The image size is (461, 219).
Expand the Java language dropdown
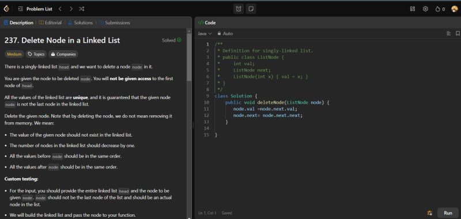tap(205, 33)
